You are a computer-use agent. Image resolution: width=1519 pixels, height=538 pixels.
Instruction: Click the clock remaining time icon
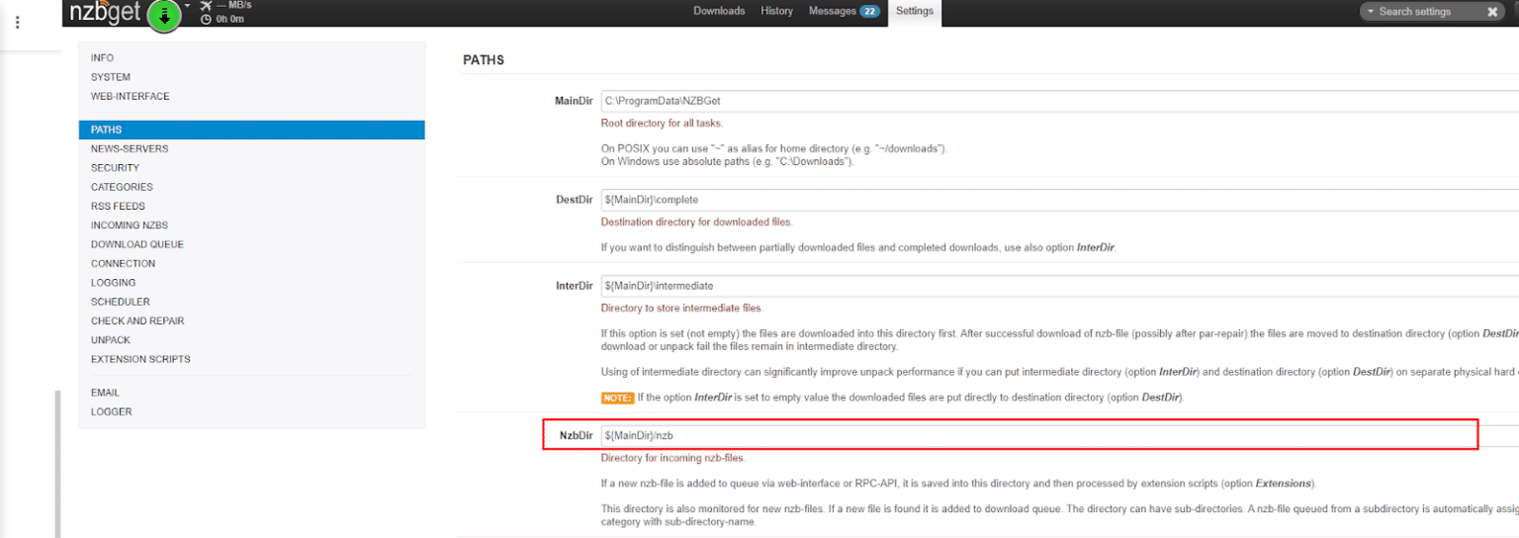tap(206, 19)
